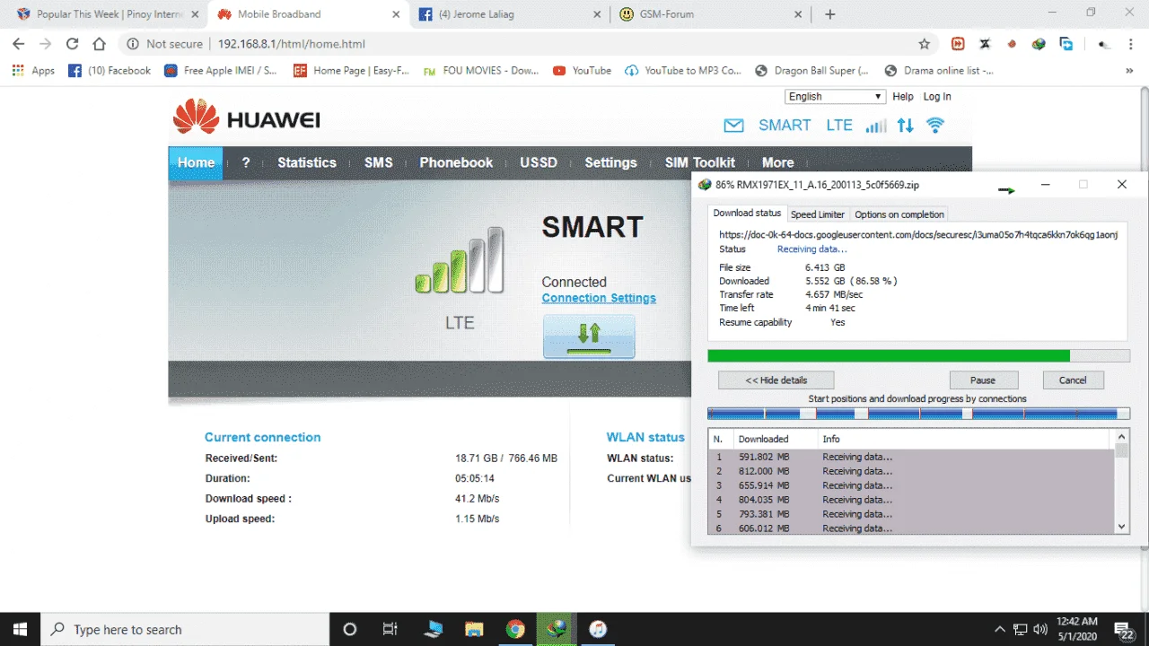The image size is (1149, 646).
Task: Open the SIM Toolkit menu item
Action: coord(700,163)
